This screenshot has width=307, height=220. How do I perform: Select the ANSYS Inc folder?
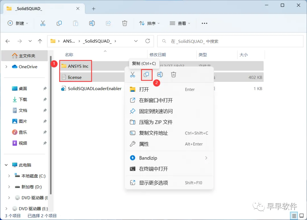coord(78,66)
